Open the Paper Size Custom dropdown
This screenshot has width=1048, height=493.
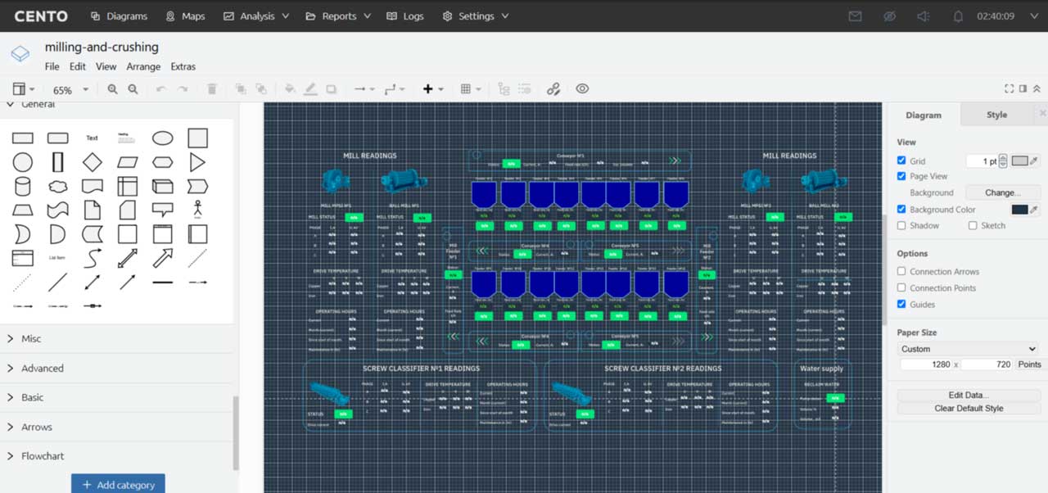(x=968, y=349)
